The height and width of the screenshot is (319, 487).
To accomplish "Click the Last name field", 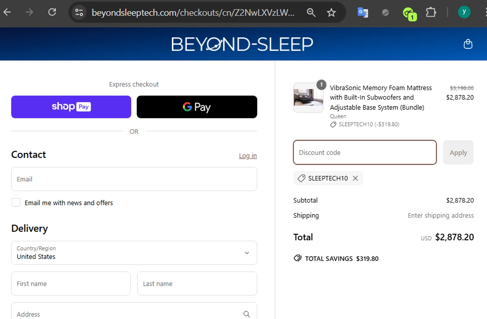I will point(197,284).
